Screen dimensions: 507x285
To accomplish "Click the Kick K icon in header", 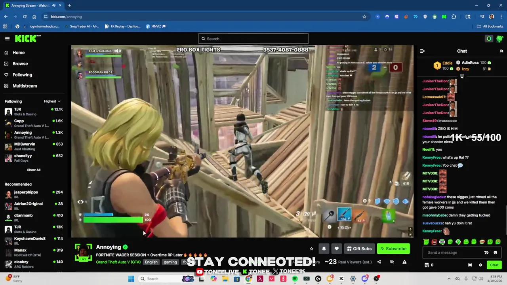I will point(489,38).
